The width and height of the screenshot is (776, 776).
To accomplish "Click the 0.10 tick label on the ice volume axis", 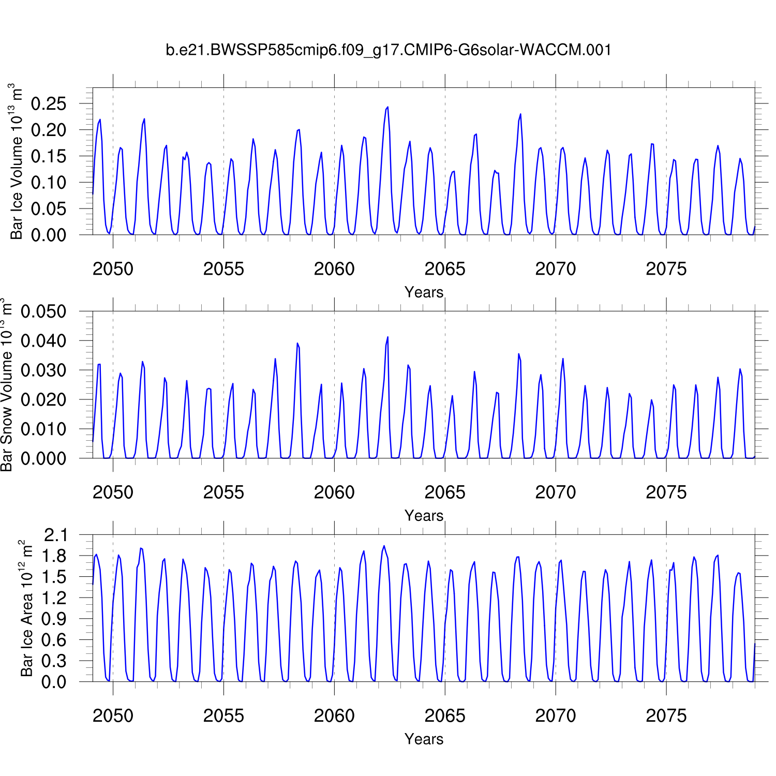I will pyautogui.click(x=49, y=183).
